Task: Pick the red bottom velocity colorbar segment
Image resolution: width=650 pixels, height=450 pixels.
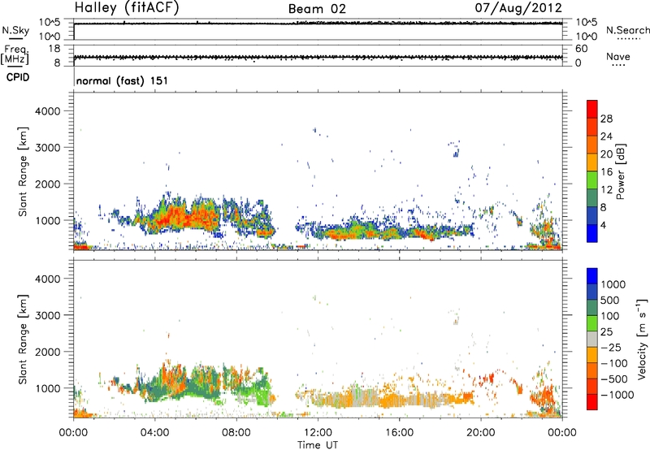Action: [x=592, y=402]
